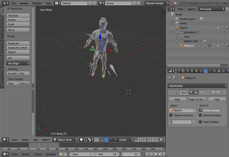
Task: Toggle modifier edit mode display
Action: click(202, 92)
